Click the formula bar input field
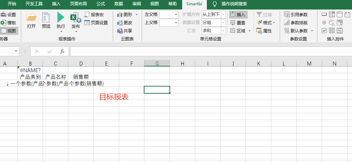Image resolution: width=352 pixels, height=163 pixels. point(211,51)
